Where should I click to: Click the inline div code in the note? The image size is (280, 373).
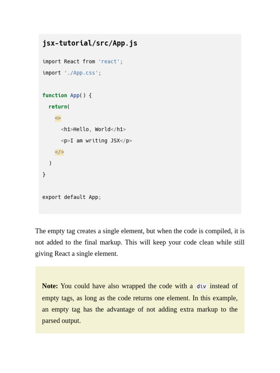coord(201,287)
